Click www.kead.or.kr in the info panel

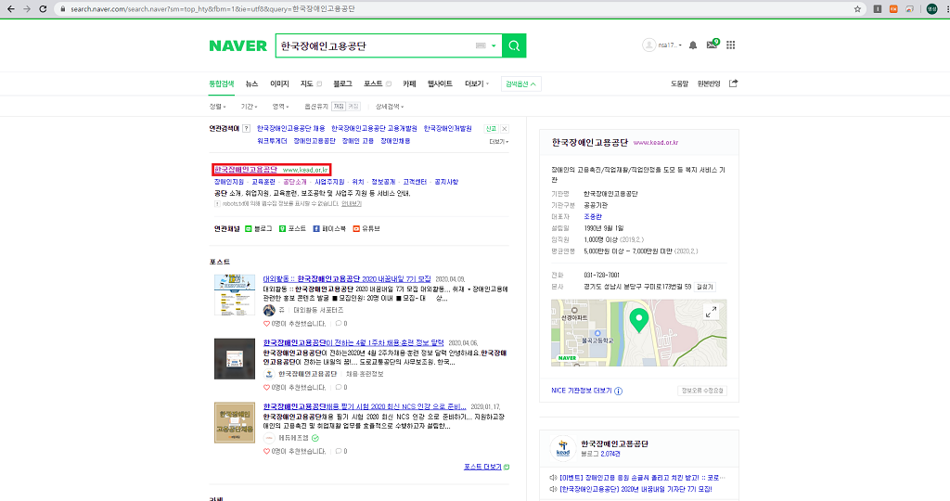click(x=656, y=143)
